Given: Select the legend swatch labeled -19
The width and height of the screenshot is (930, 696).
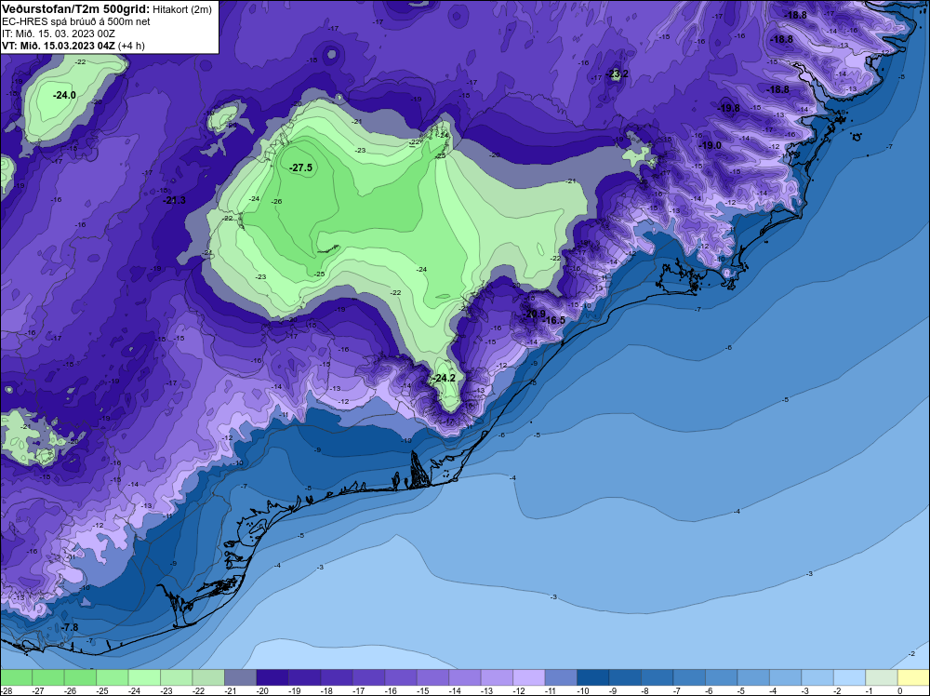Looking at the screenshot, I should pyautogui.click(x=304, y=677).
